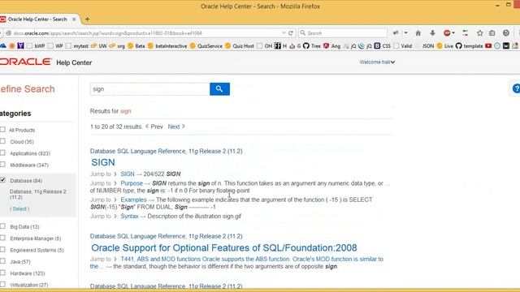Click the blue search magnifier button
Image resolution: width=520 pixels, height=292 pixels.
pos(219,88)
